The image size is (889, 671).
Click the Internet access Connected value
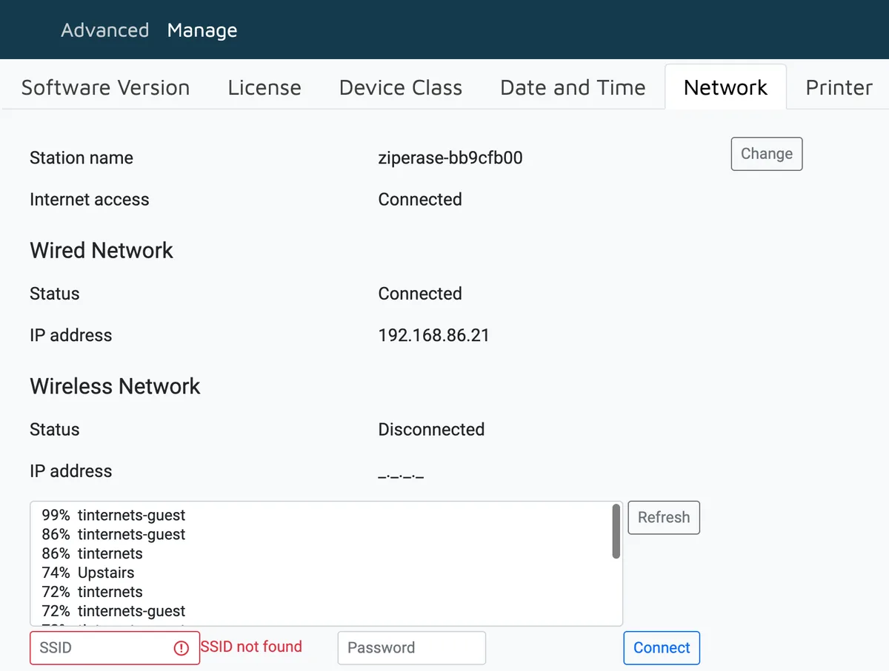[420, 199]
